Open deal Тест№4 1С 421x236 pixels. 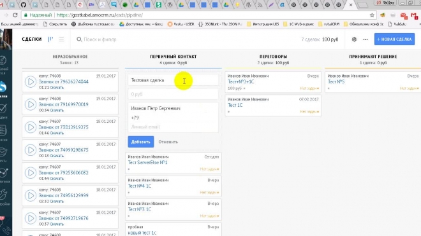click(x=140, y=186)
